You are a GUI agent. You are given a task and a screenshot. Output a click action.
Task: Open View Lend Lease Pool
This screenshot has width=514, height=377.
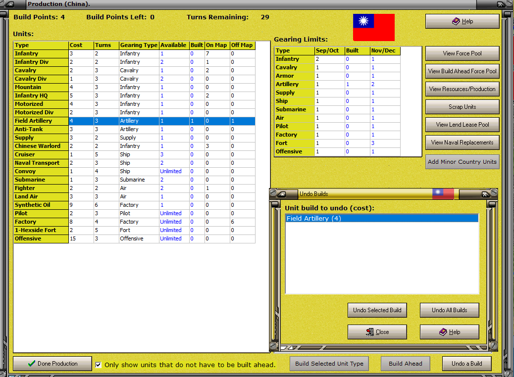pos(462,125)
